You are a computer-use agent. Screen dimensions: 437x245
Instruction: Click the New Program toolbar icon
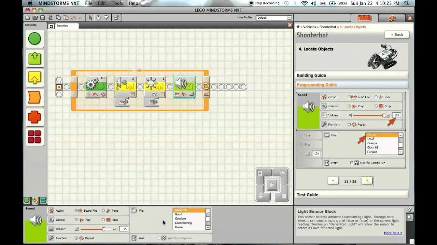pyautogui.click(x=28, y=18)
